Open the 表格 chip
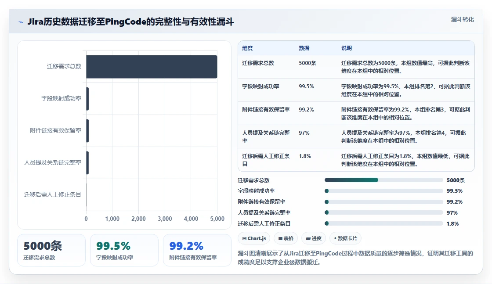The width and height of the screenshot is (492, 284). 286,238
